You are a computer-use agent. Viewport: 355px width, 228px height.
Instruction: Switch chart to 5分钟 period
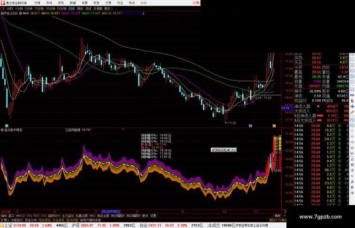pos(29,8)
